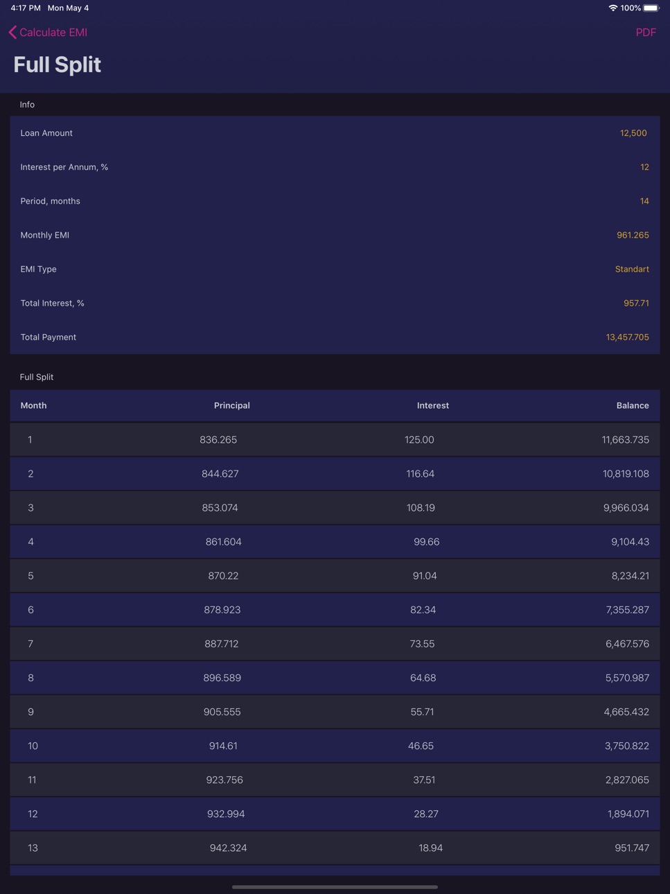This screenshot has height=894, width=670.
Task: Select month 1 row balance 11,663.735
Action: (x=625, y=439)
